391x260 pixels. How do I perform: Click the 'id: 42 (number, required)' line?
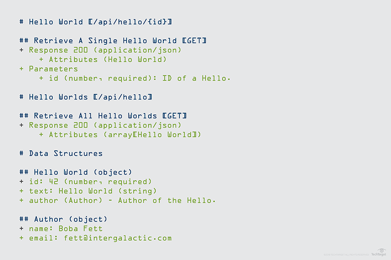pos(90,182)
